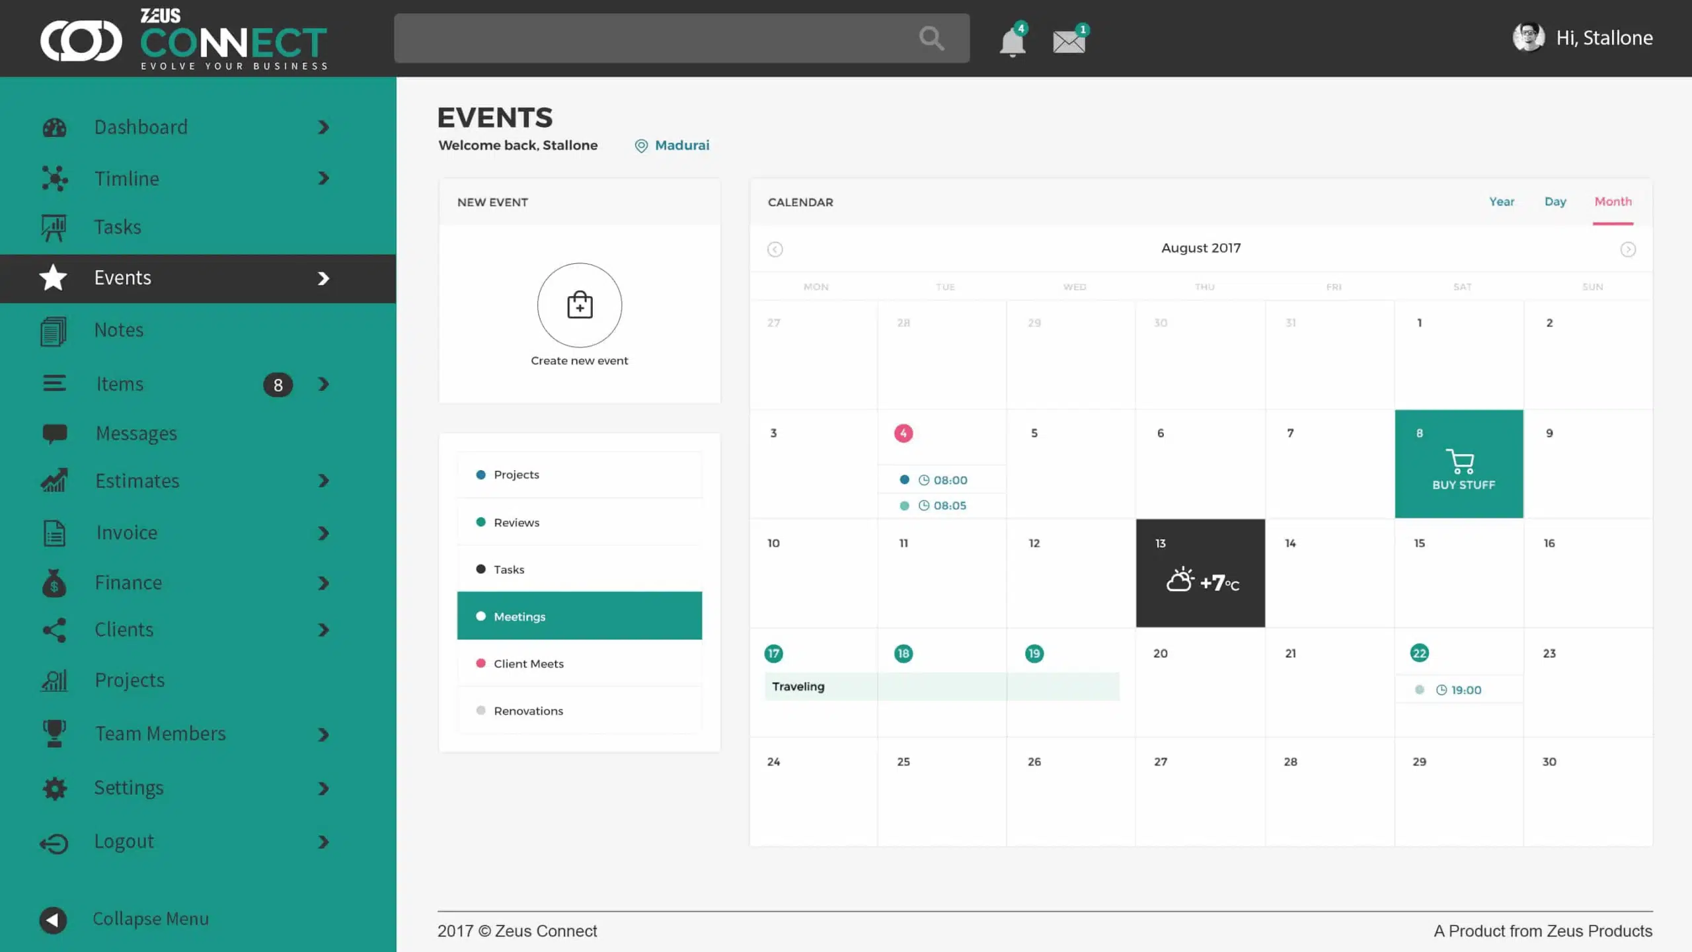Enable the Client Meets filter
The width and height of the screenshot is (1692, 952).
(529, 663)
